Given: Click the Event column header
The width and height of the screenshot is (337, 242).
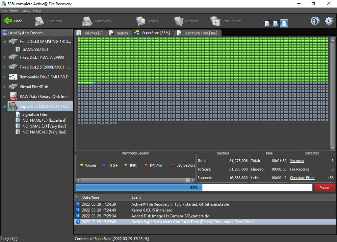Looking at the screenshot, I should (233, 197).
